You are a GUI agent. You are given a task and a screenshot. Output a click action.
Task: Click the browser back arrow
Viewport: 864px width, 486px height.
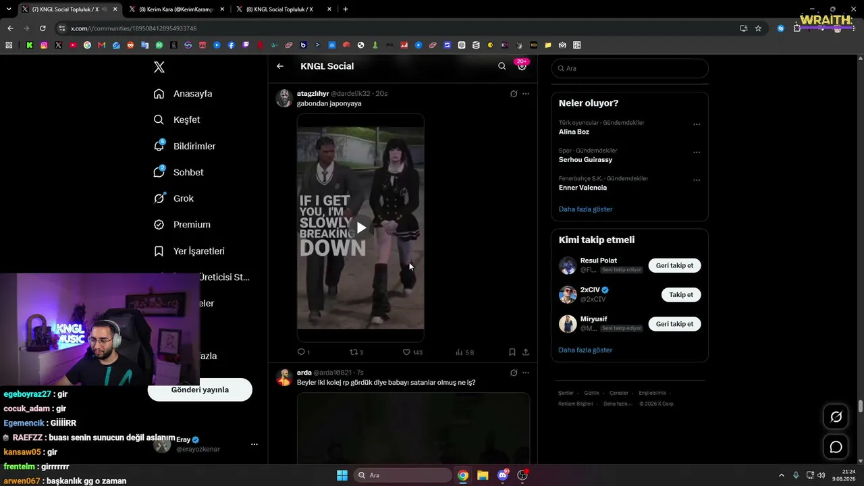pyautogui.click(x=10, y=28)
